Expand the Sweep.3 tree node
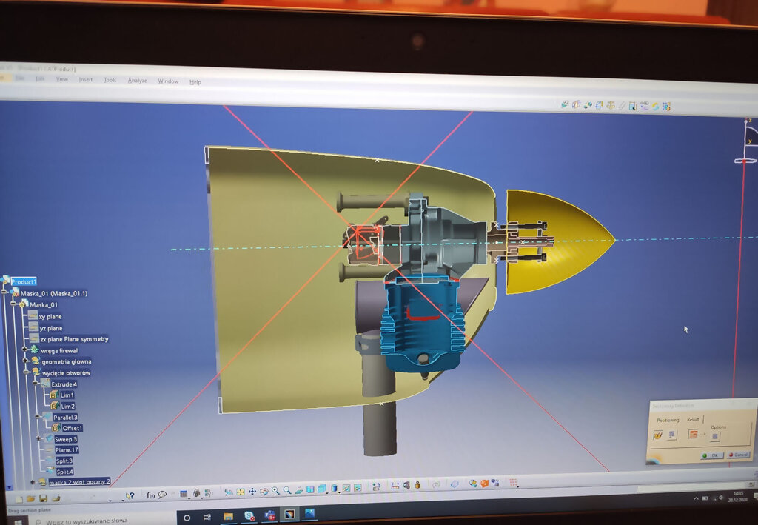758x525 pixels. (38, 438)
